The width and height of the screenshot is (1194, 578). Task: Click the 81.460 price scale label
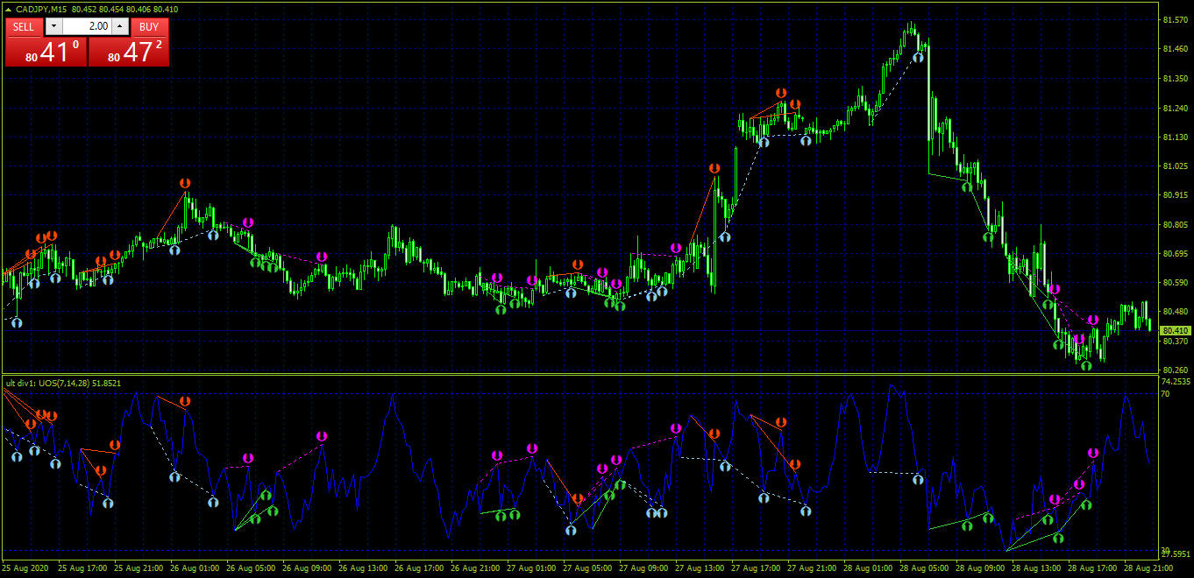point(1174,49)
